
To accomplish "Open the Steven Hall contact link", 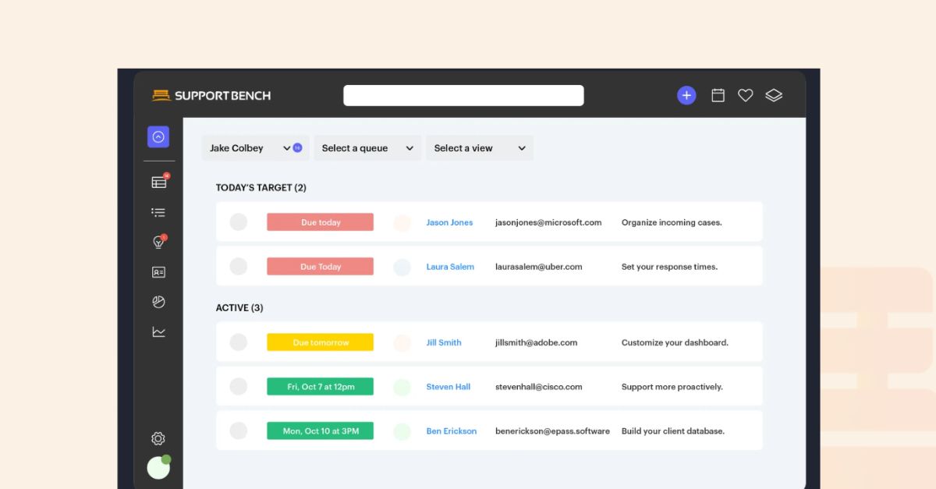I will coord(448,387).
